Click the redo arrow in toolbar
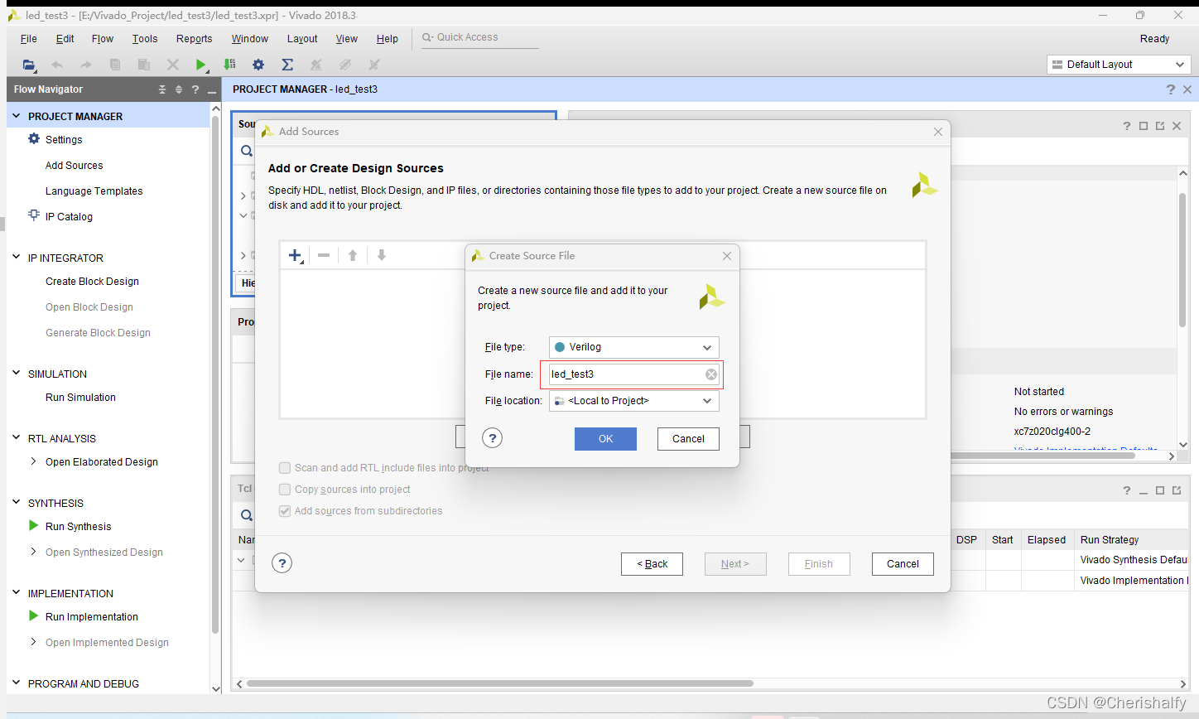 coord(86,65)
